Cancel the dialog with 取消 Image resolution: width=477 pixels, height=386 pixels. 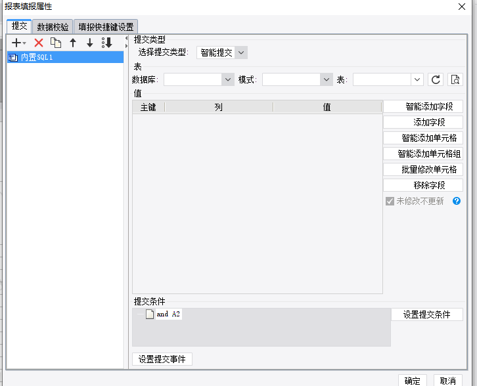(448, 381)
